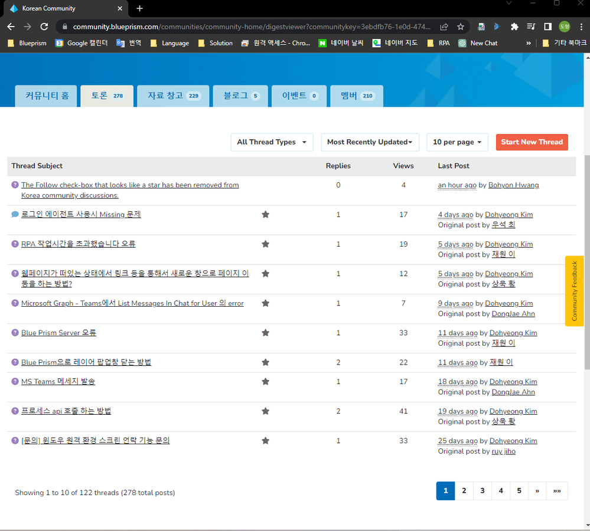Screen dimensions: 590x531
Task: Open the browser side panel icon
Action: (x=547, y=27)
